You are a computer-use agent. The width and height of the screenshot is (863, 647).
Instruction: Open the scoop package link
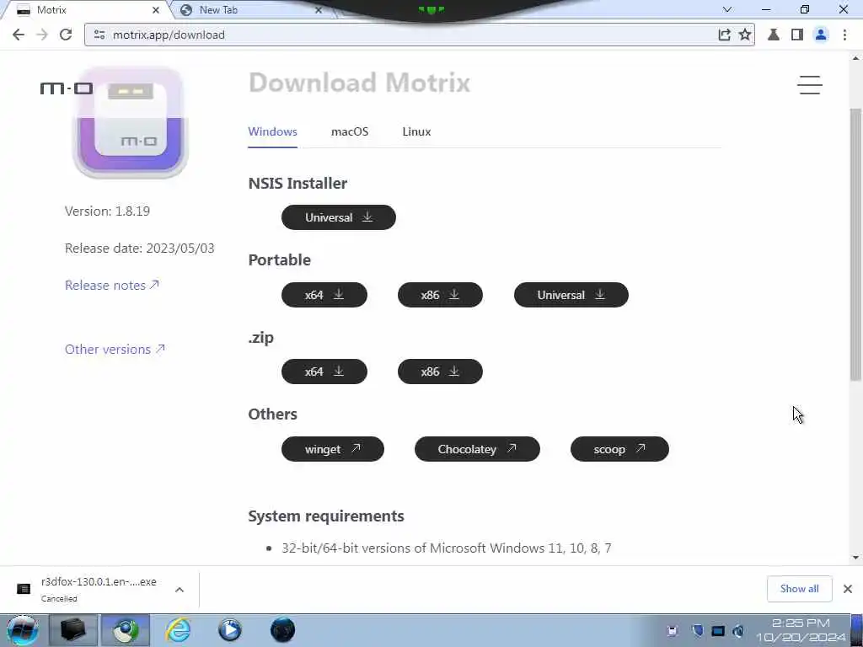coord(619,449)
